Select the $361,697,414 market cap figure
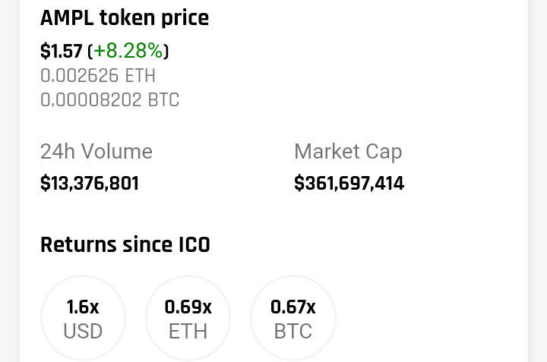 point(349,184)
